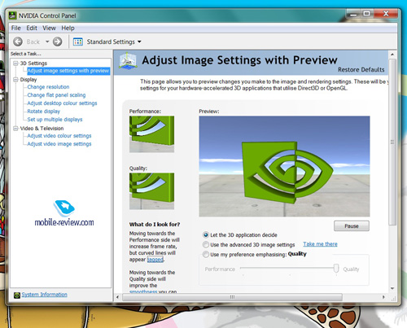Click the Pause button
The image size is (407, 328).
(x=352, y=226)
